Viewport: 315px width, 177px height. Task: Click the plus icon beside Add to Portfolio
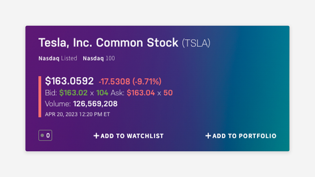tap(208, 136)
